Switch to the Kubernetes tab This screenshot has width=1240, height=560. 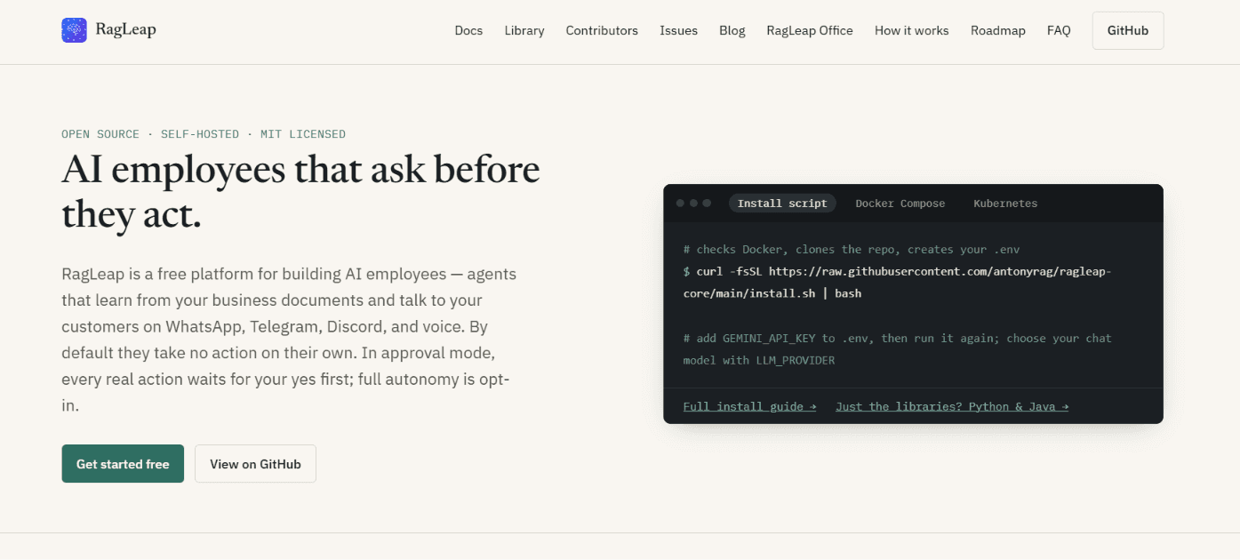coord(1005,204)
